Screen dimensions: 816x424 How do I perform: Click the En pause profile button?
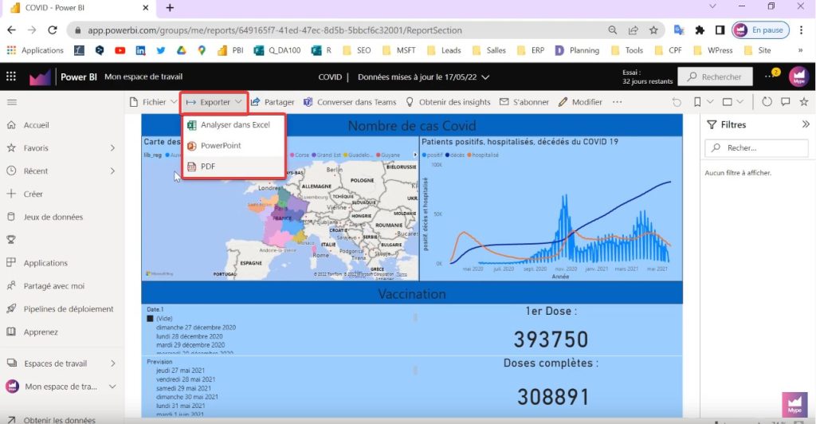click(x=760, y=30)
